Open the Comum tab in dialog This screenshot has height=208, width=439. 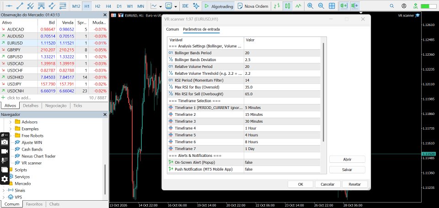coord(172,29)
